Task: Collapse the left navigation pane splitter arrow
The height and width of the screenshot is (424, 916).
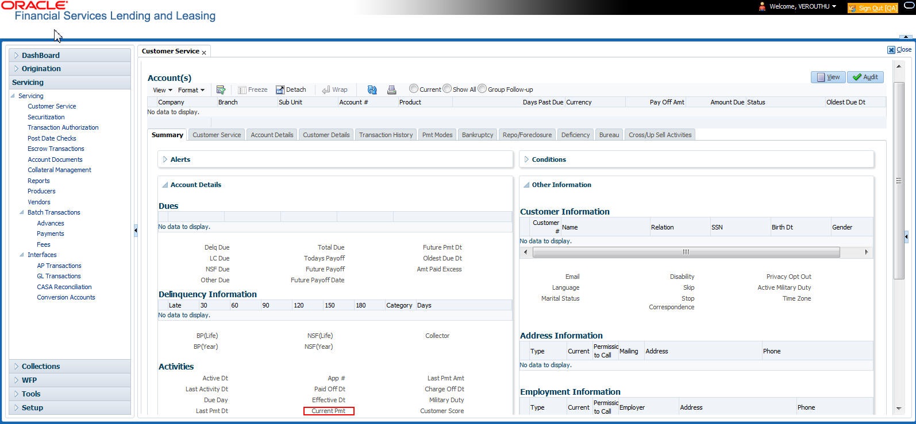Action: [x=136, y=231]
